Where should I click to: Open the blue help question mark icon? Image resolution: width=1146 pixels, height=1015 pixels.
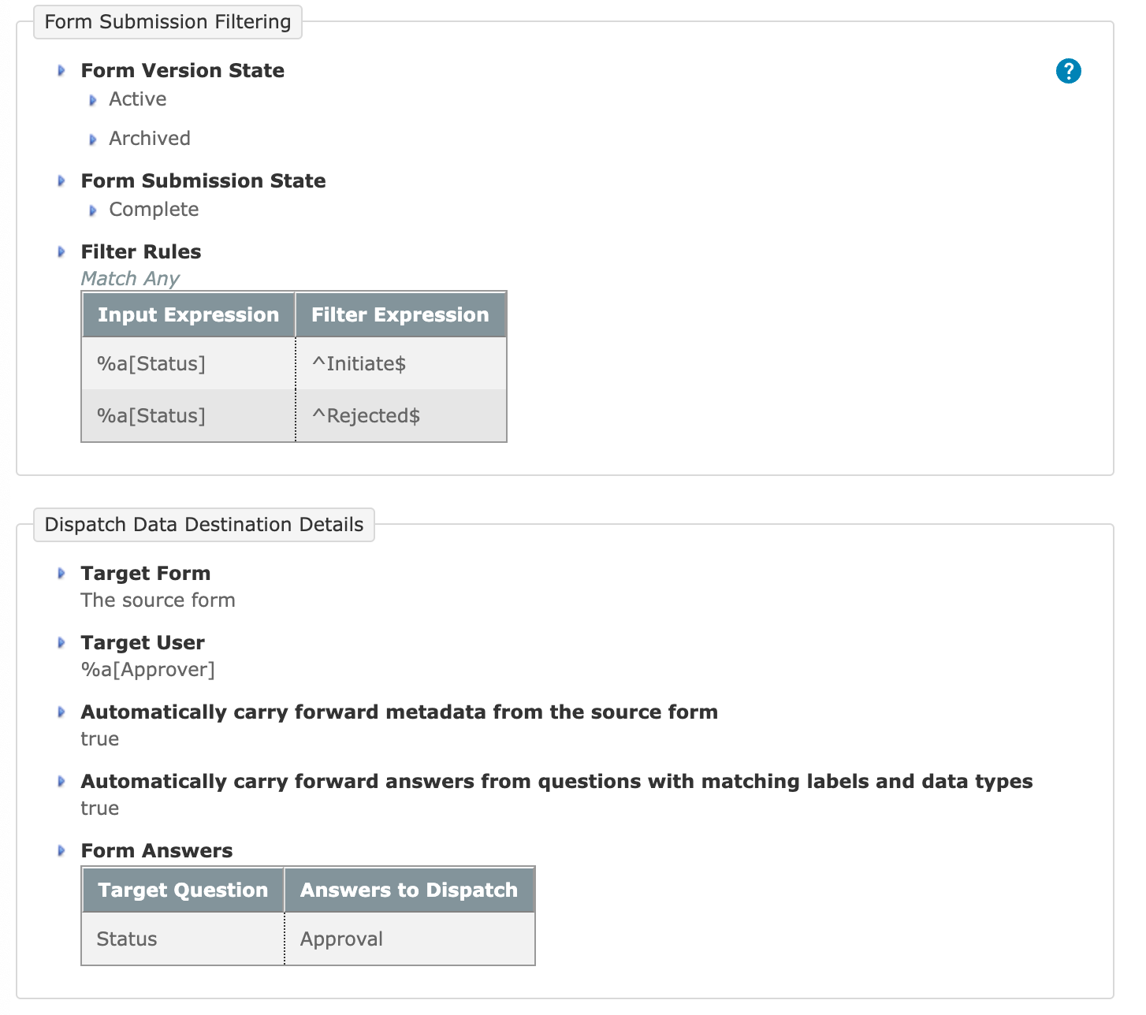click(1068, 71)
